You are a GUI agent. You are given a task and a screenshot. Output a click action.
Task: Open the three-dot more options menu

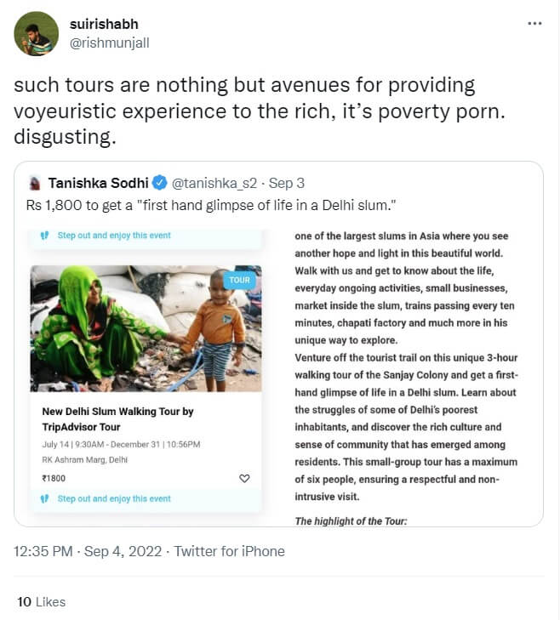tap(534, 23)
